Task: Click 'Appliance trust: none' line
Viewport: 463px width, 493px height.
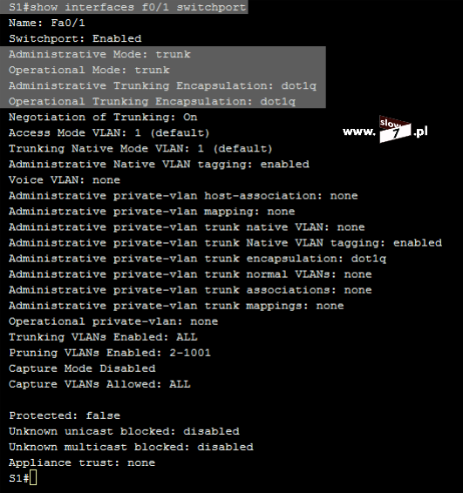Action: coord(82,463)
